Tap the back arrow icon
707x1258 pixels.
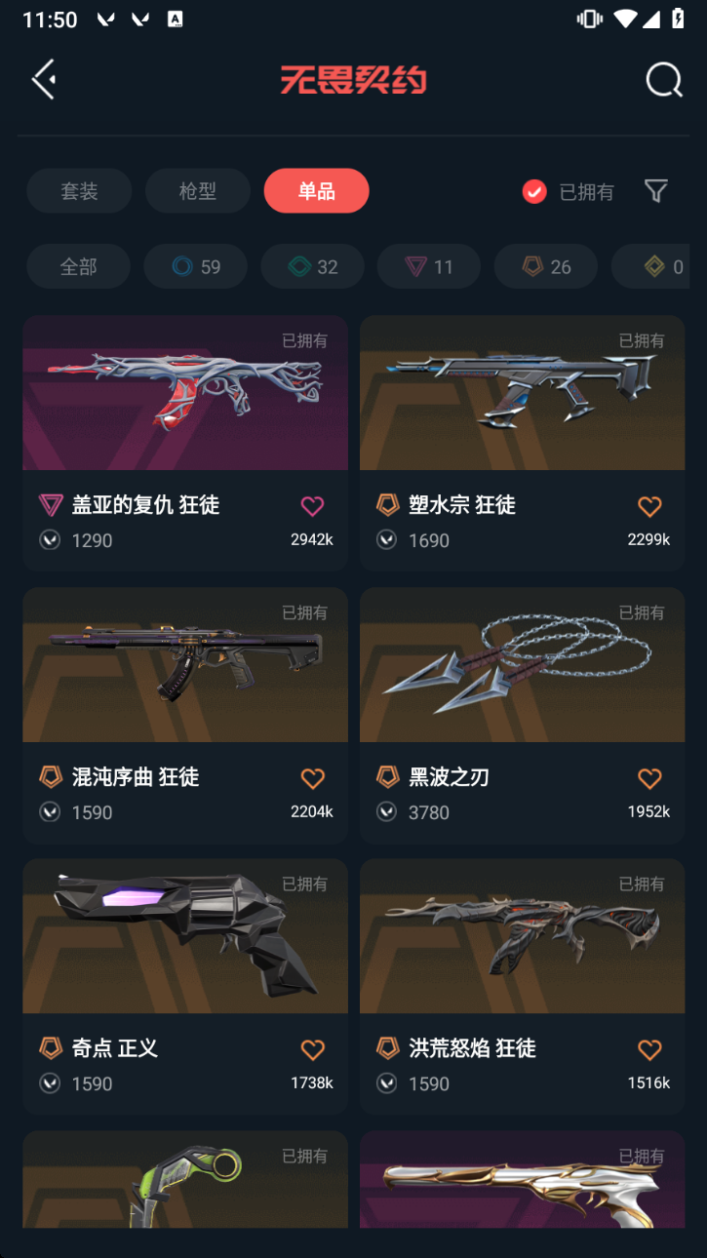click(44, 79)
